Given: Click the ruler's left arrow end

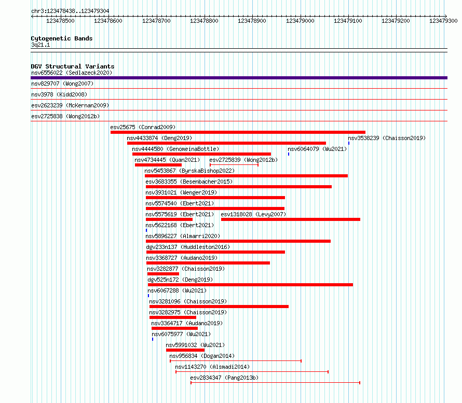Looking at the screenshot, I should tap(32, 17).
